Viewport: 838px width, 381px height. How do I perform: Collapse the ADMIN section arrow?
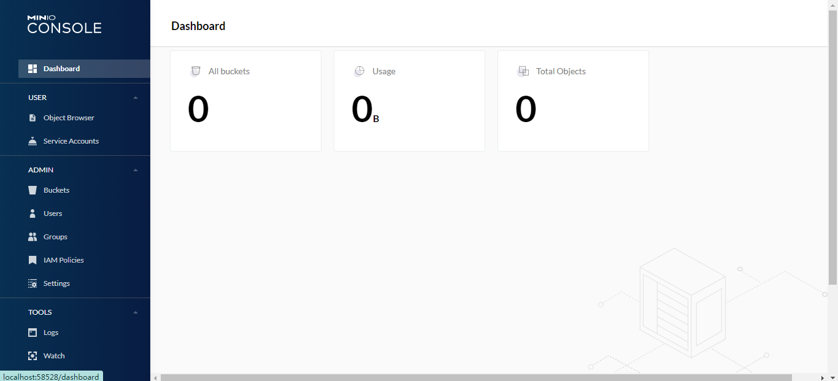click(x=136, y=170)
